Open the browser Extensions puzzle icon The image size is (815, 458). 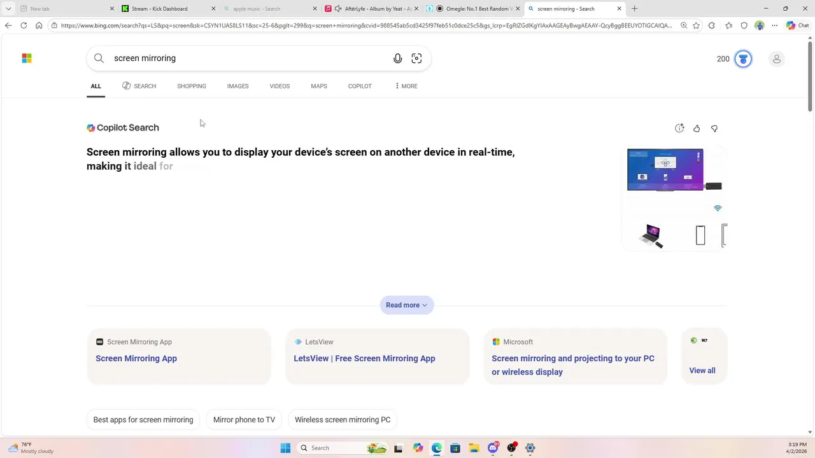712,25
